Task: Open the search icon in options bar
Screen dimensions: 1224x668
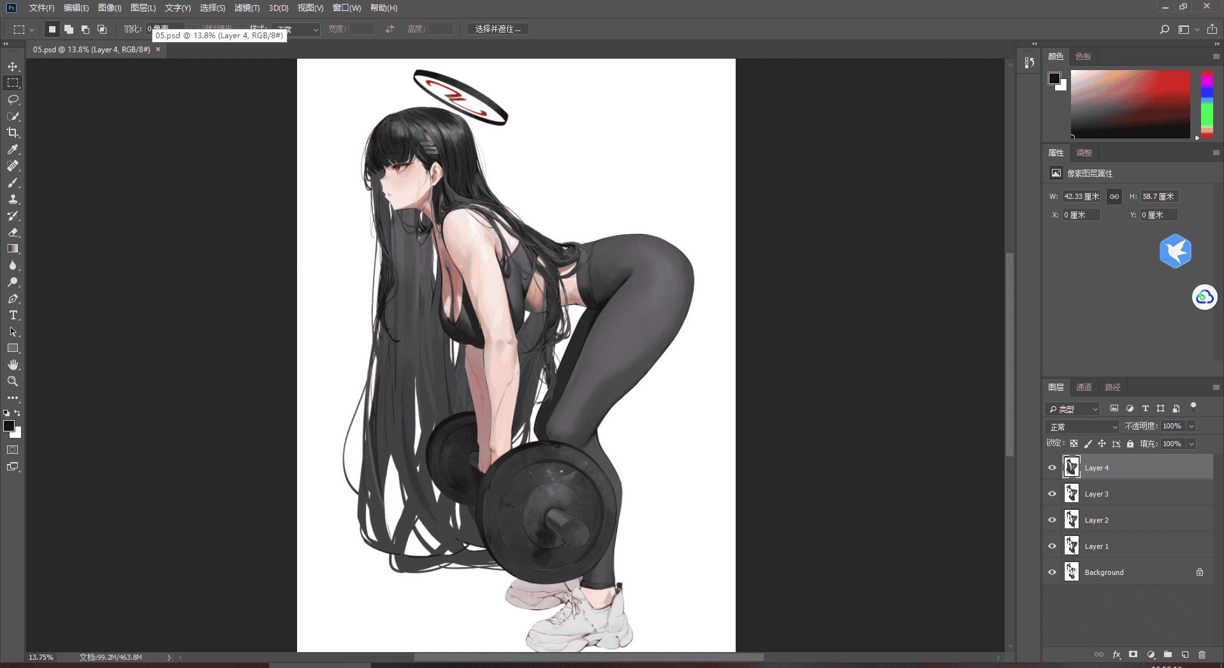Action: tap(1165, 29)
